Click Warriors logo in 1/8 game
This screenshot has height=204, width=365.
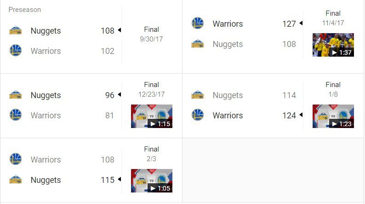(x=198, y=115)
